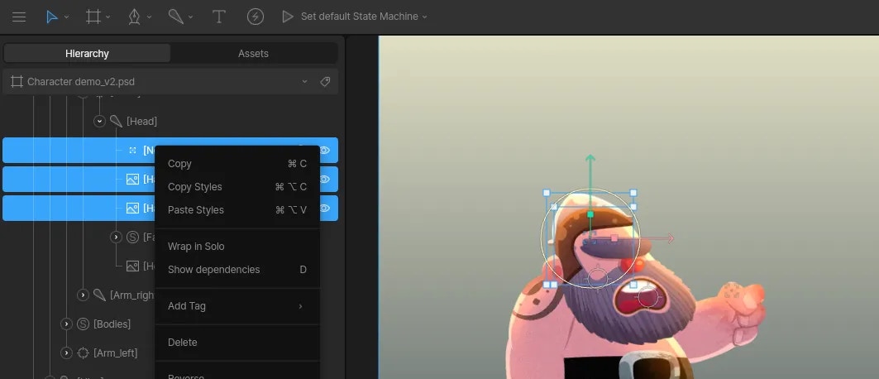Select Wrap in Solo menu item
The width and height of the screenshot is (879, 379).
[x=237, y=246]
